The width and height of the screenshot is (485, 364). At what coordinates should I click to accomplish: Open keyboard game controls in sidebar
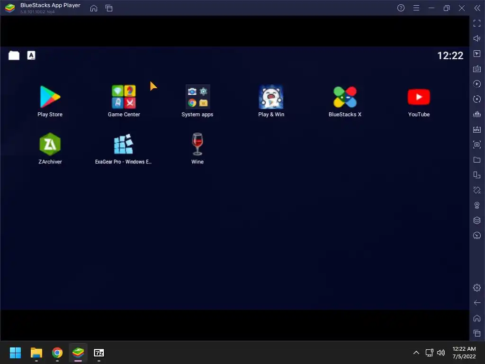pos(477,69)
